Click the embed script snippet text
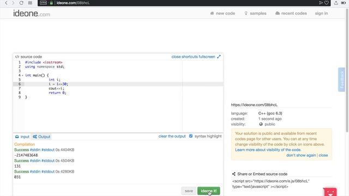The width and height of the screenshot is (349, 196). [271, 184]
